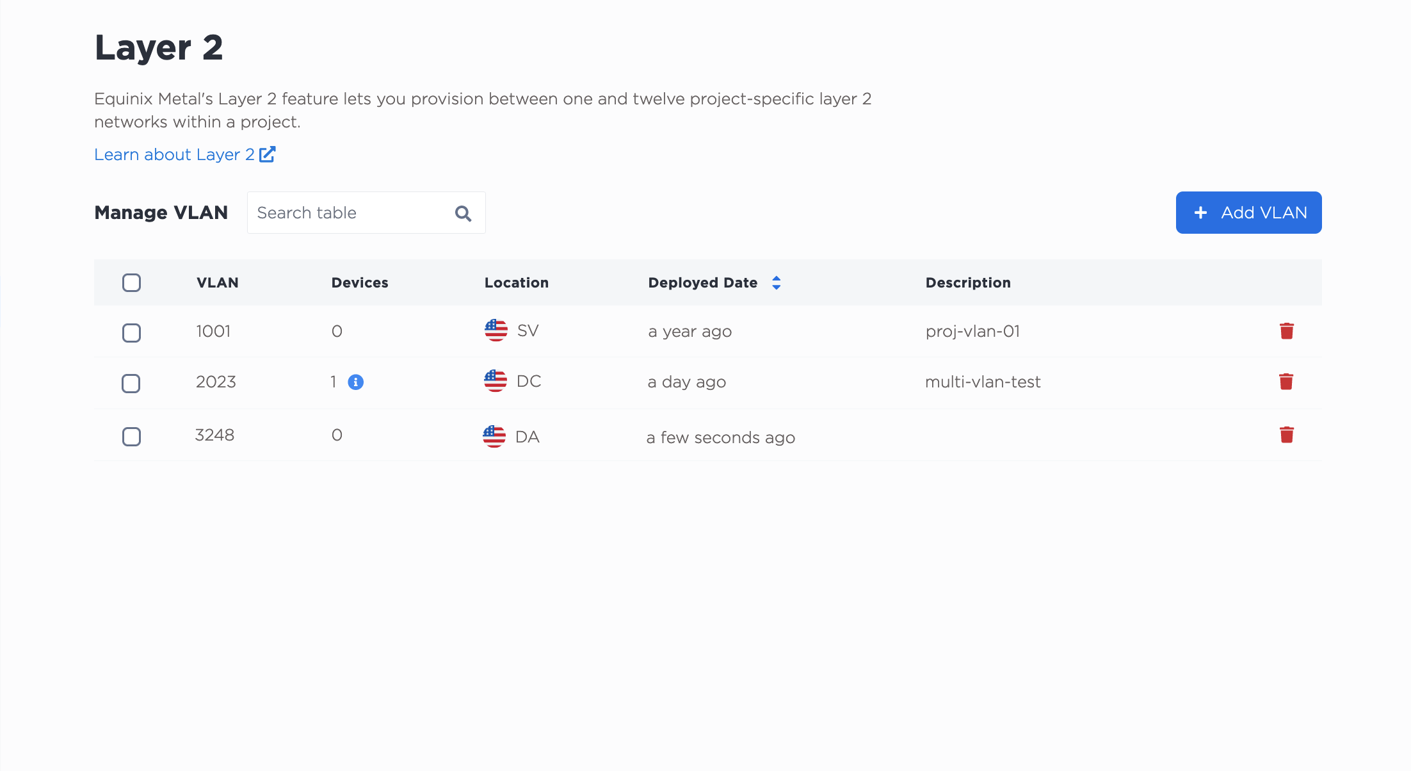Click the search magnifier icon
Viewport: 1411px width, 771px height.
click(x=464, y=213)
